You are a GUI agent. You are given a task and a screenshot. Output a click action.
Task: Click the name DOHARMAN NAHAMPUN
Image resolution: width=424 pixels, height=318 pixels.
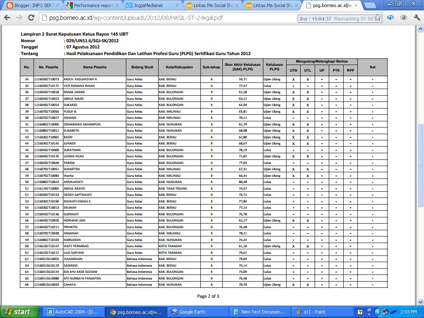(82, 124)
